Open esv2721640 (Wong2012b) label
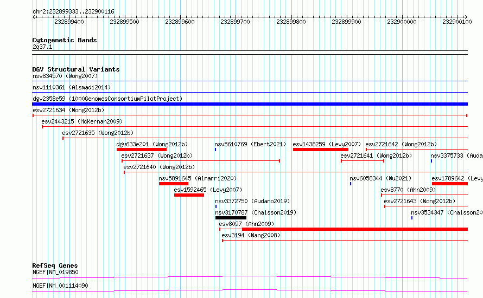This screenshot has height=298, width=483. click(x=159, y=167)
